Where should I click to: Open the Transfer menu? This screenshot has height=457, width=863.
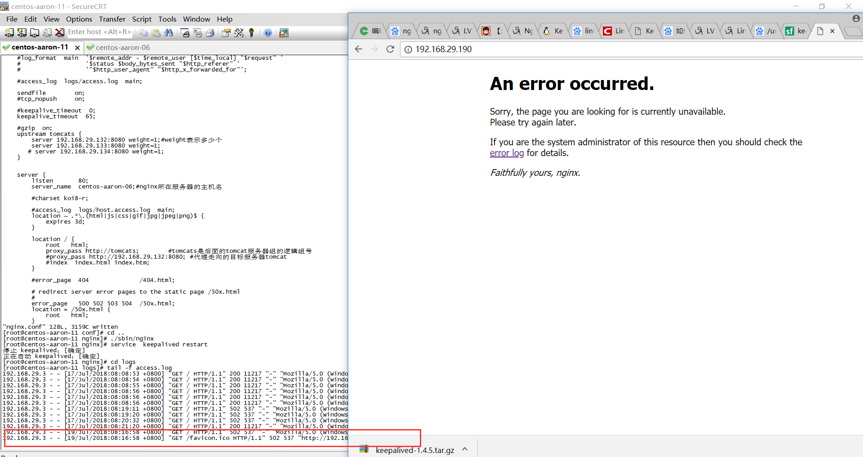(112, 19)
